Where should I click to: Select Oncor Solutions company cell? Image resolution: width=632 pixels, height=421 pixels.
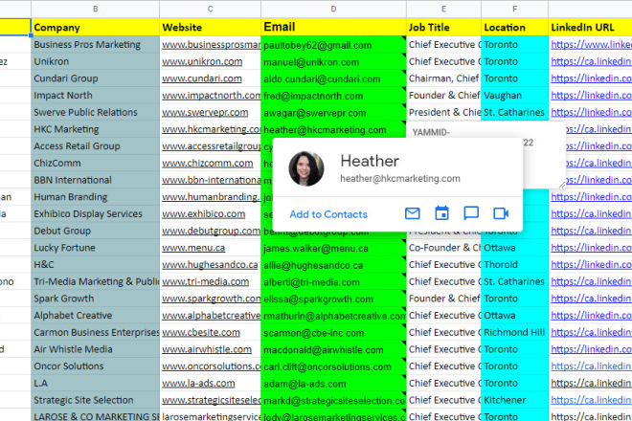(95, 366)
